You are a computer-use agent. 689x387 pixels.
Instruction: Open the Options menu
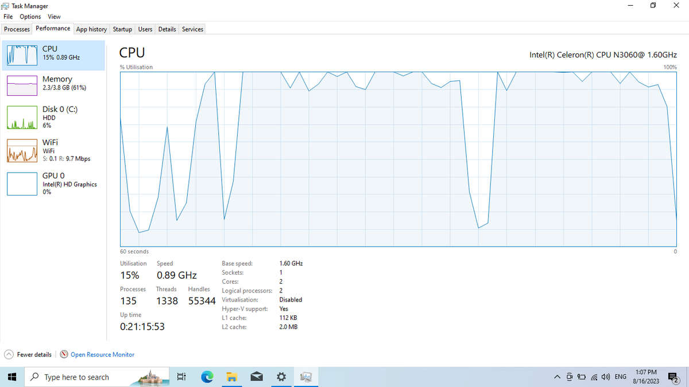pos(30,17)
